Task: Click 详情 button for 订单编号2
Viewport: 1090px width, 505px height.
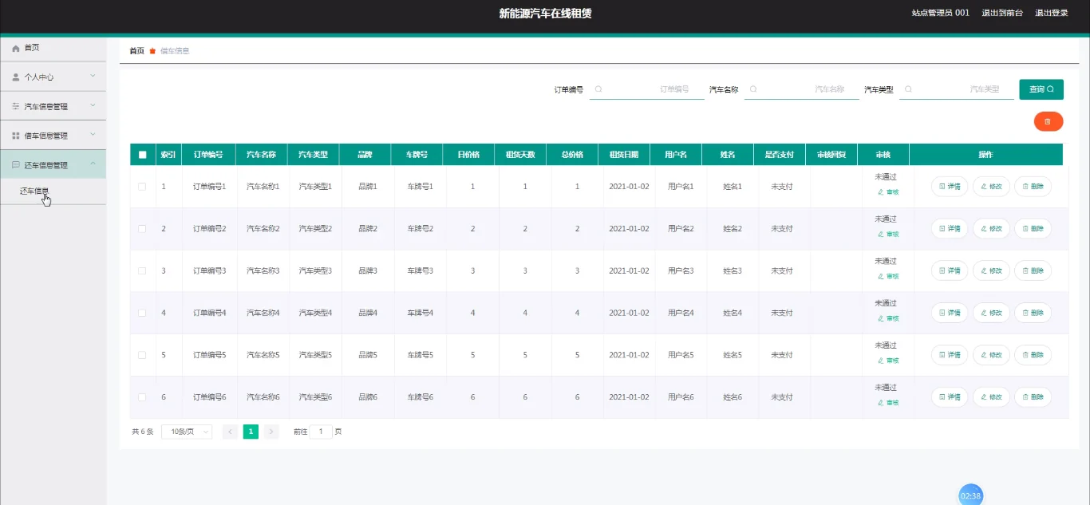Action: 950,229
